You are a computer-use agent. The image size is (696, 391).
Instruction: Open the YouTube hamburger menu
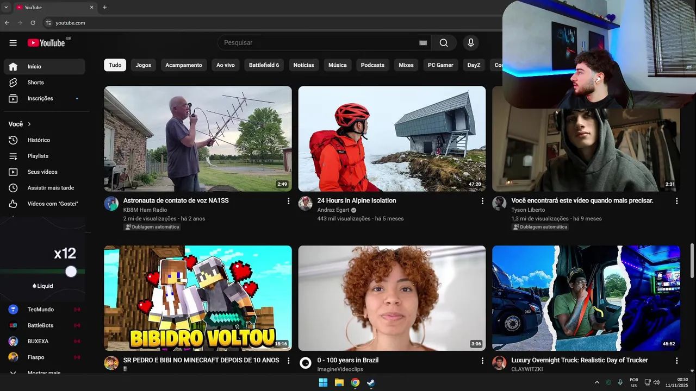coord(13,43)
